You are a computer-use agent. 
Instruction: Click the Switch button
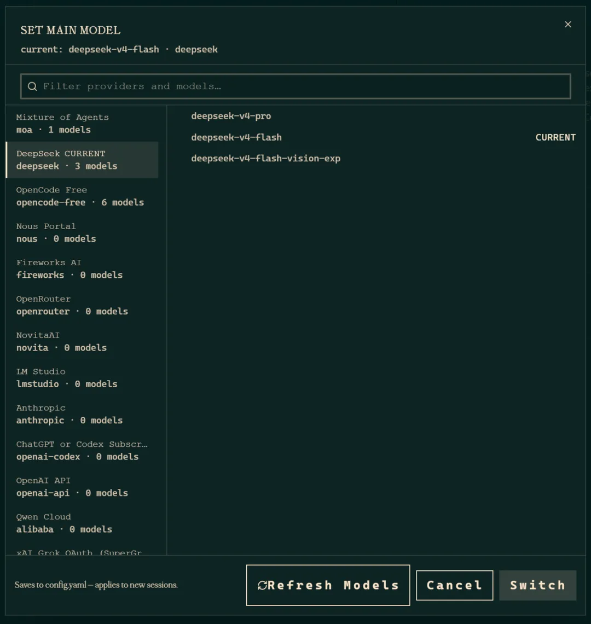coord(537,585)
